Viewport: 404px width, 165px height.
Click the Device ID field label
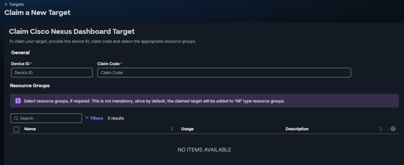[21, 64]
